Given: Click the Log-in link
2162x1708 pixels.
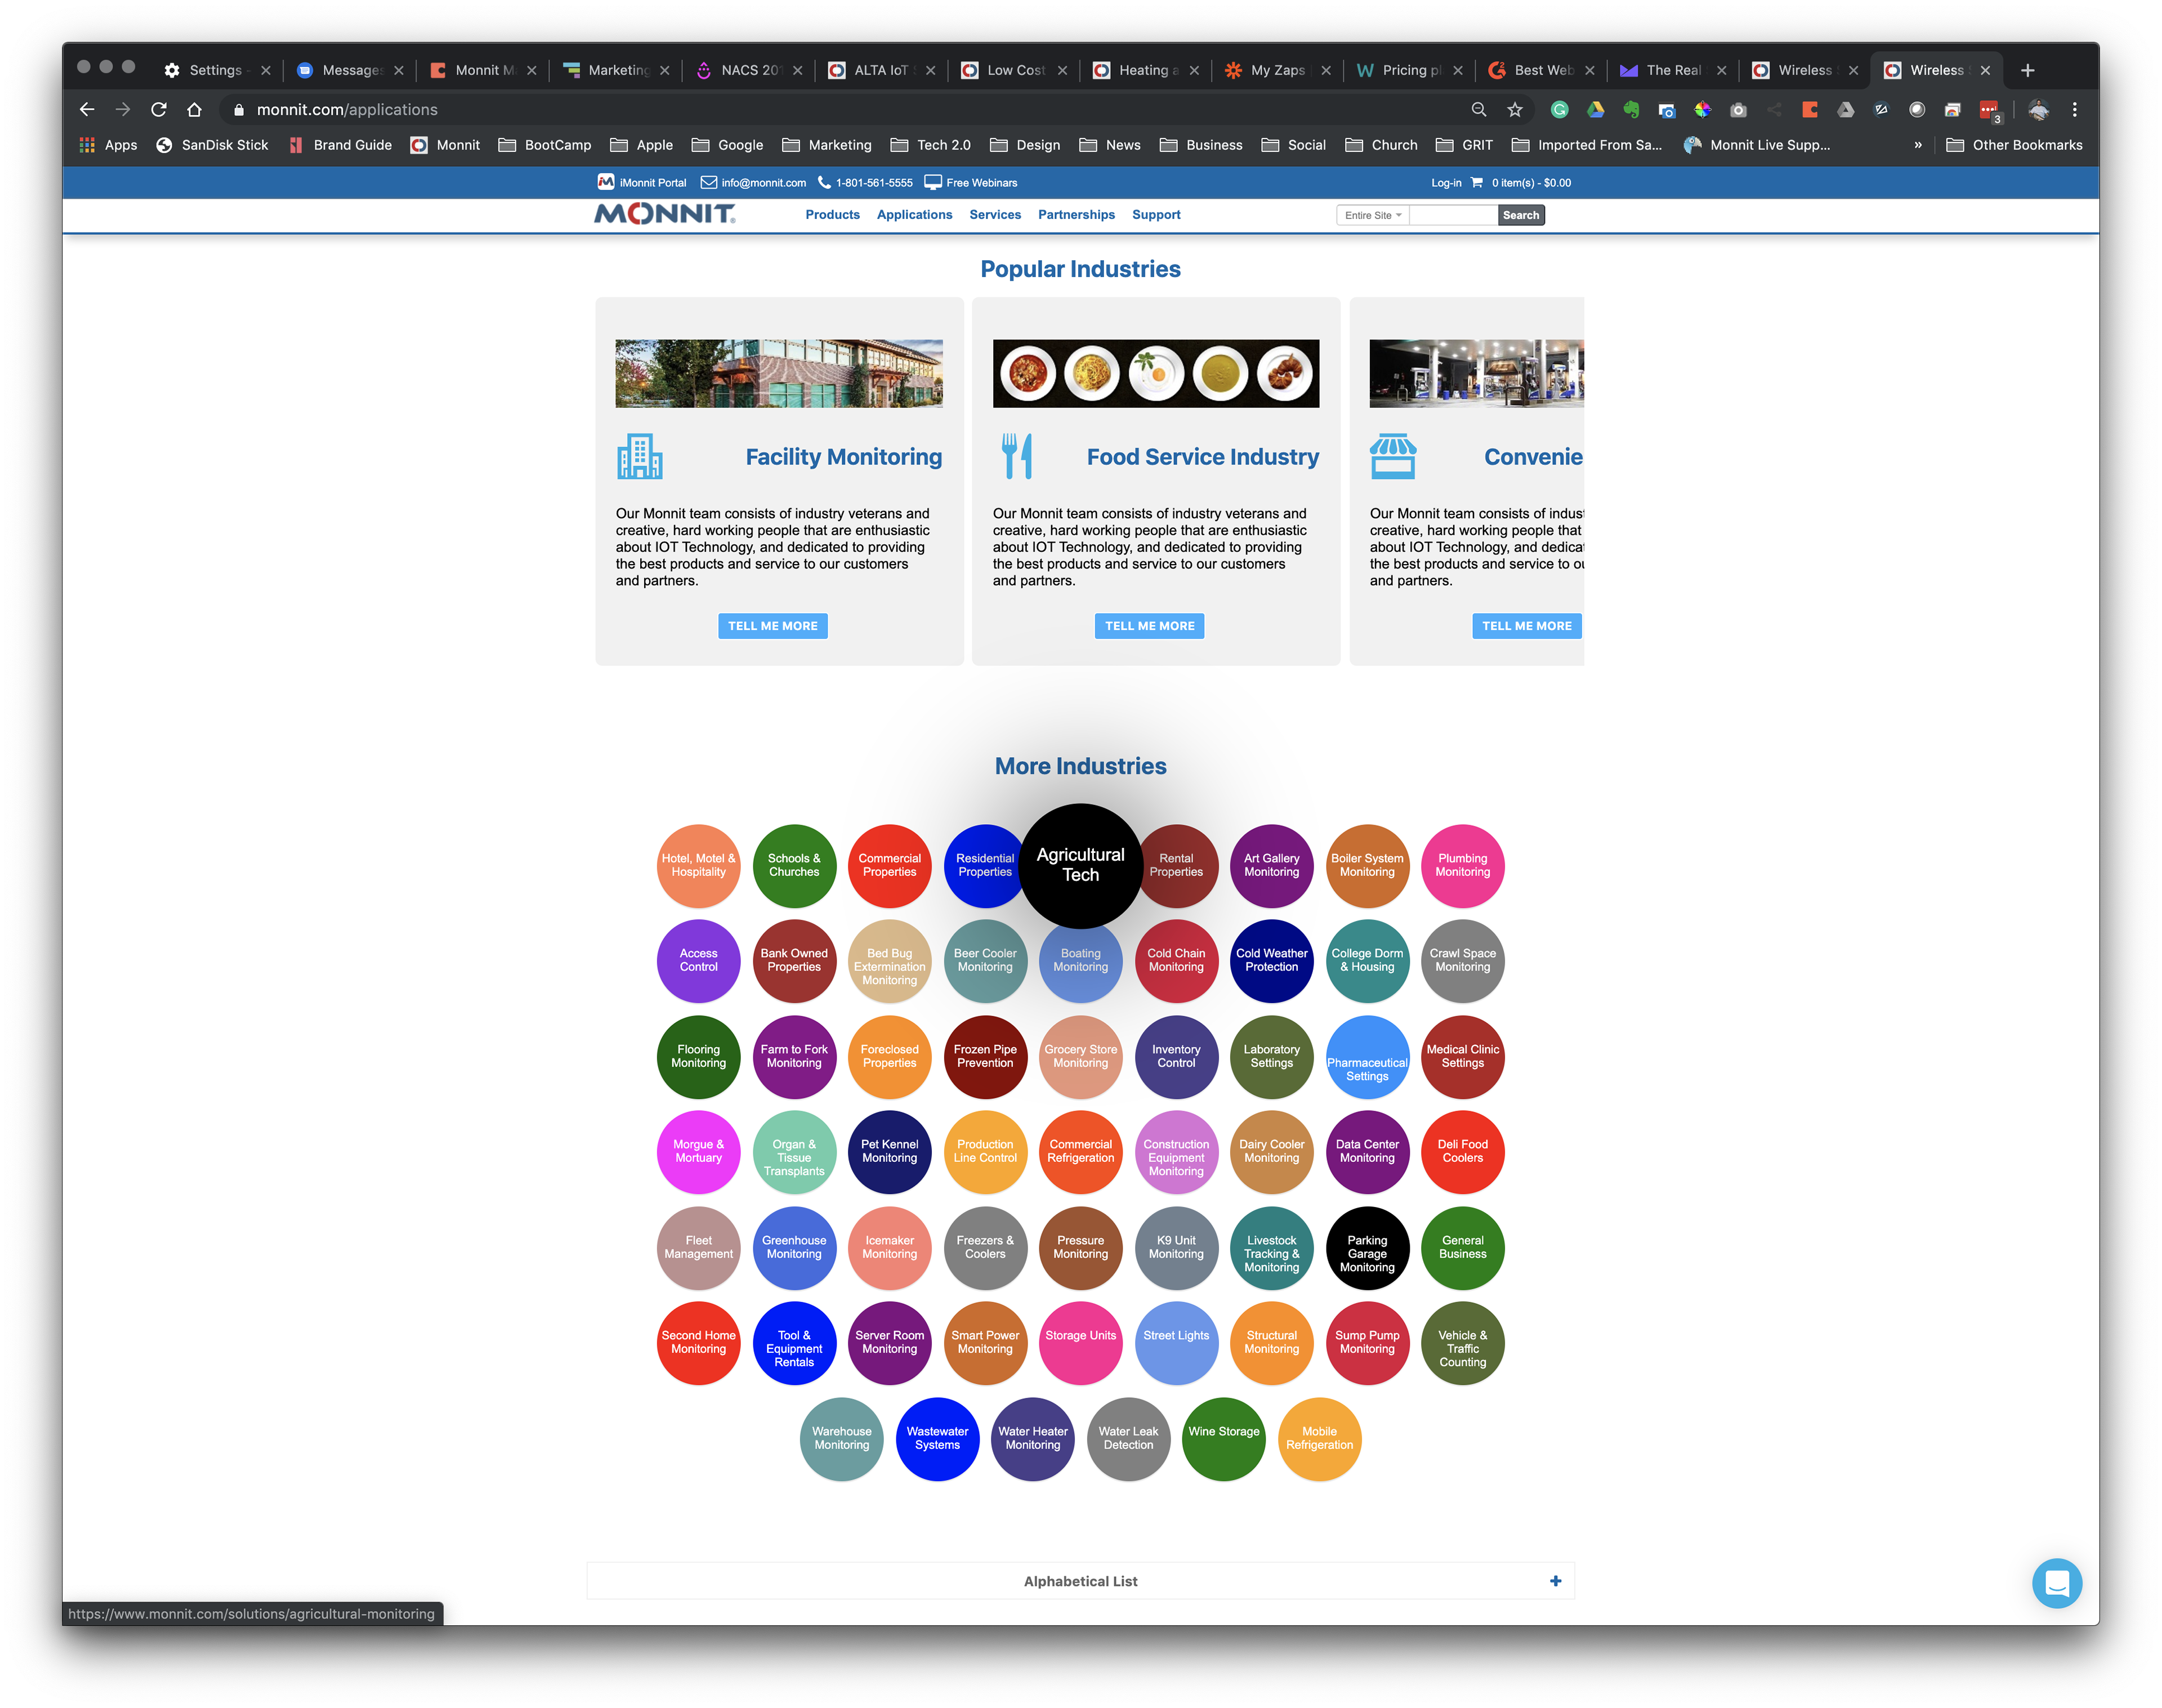Looking at the screenshot, I should click(1446, 182).
